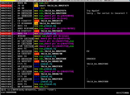This screenshot has height=95, width=130.
Task: Click 'lea eax,[local.1]' instruction
Action: (x=45, y=49)
